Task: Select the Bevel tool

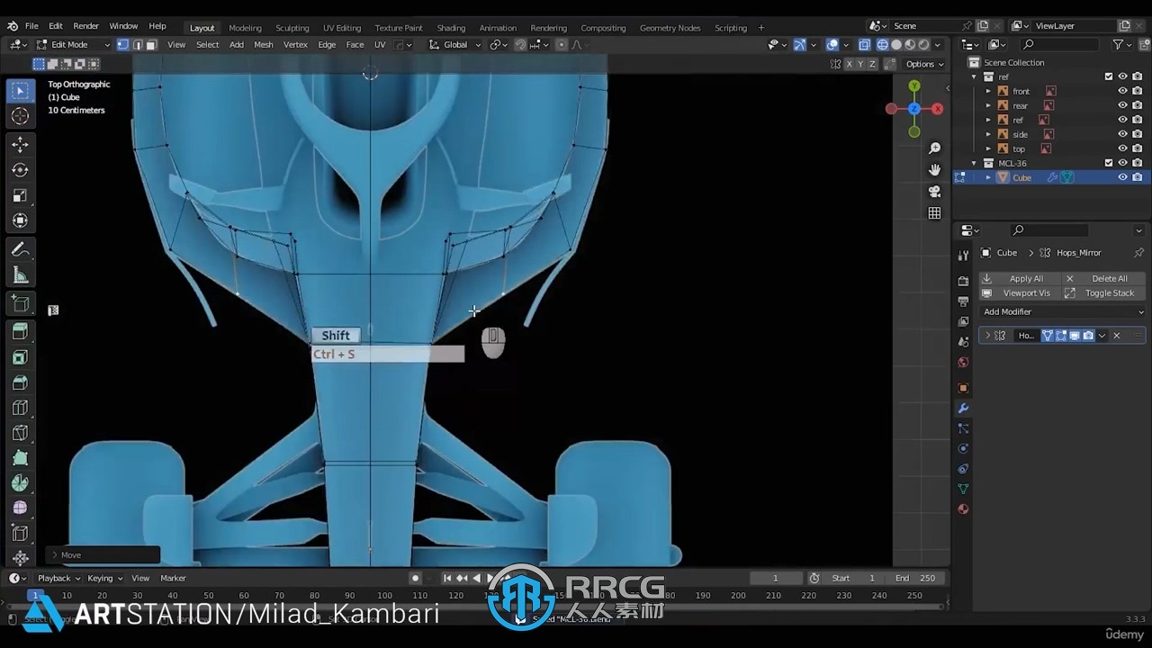Action: click(20, 382)
